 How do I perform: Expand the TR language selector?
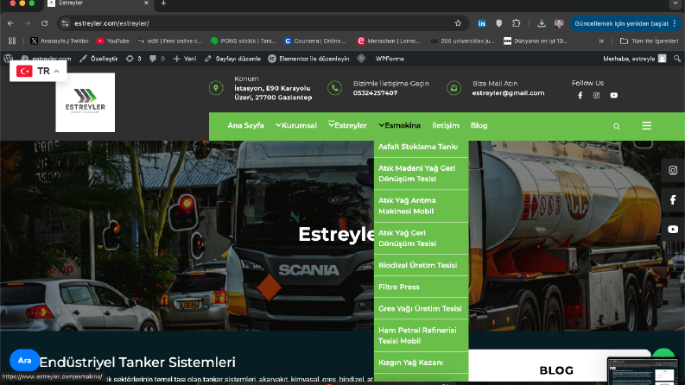pyautogui.click(x=39, y=71)
